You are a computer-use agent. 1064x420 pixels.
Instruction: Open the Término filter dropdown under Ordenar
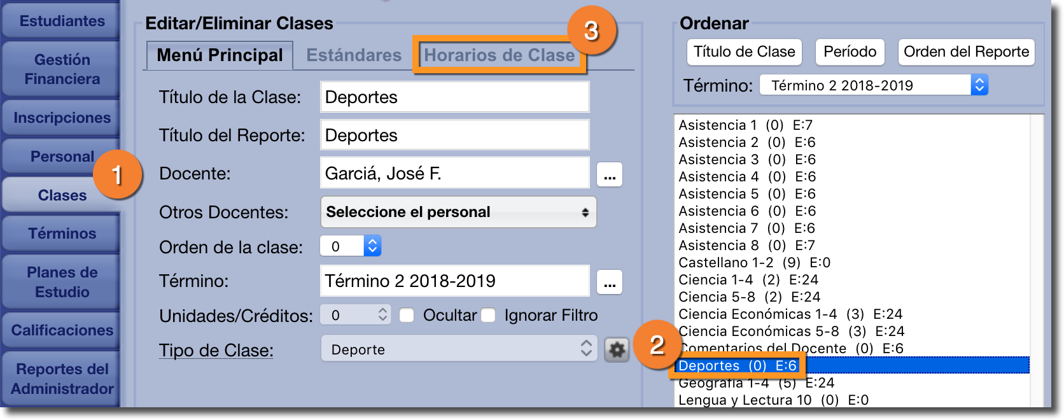[x=873, y=85]
